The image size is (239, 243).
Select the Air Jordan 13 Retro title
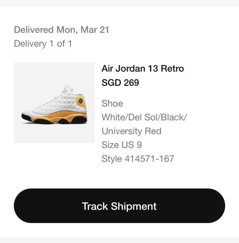[x=143, y=68]
